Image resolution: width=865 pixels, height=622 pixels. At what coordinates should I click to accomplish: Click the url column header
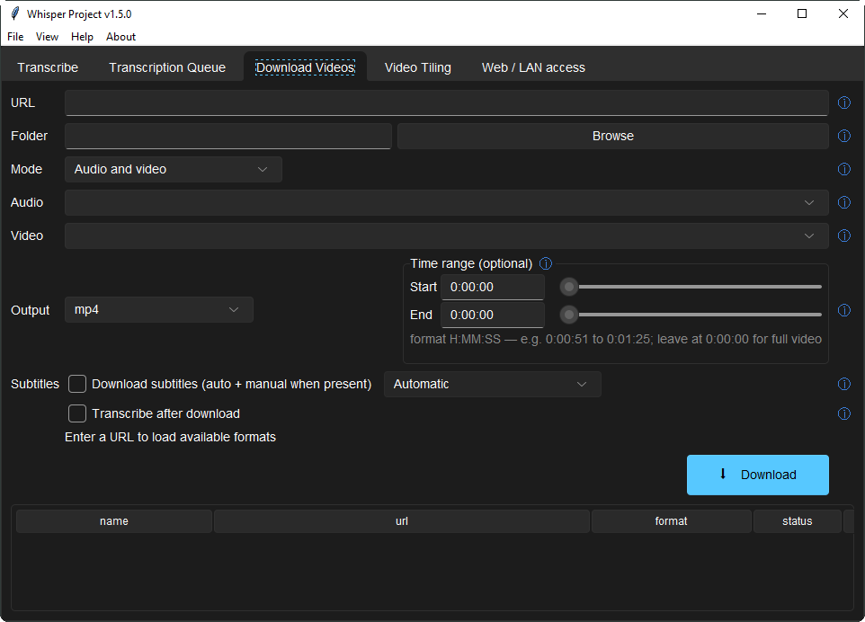[402, 521]
